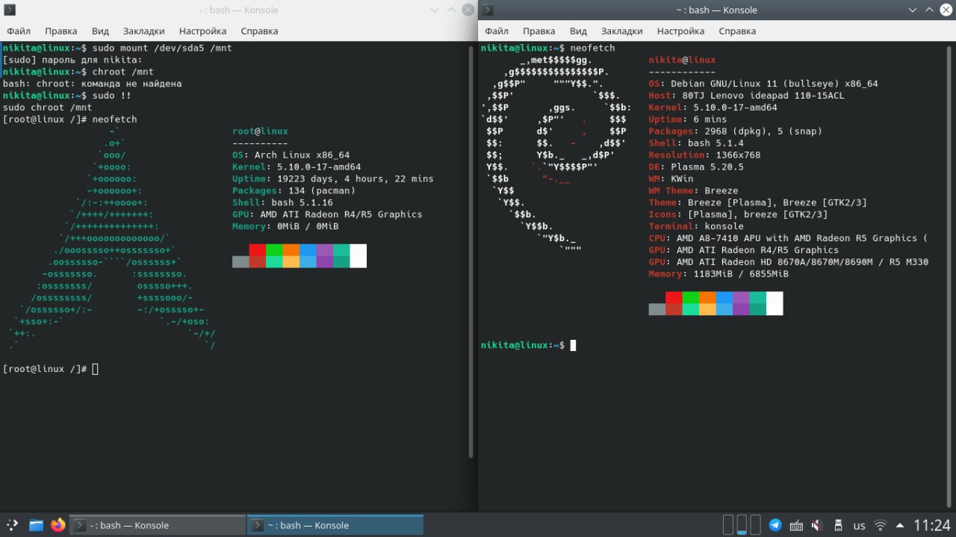Open Настройка menu in the right Konsole
The width and height of the screenshot is (956, 537).
coord(680,31)
